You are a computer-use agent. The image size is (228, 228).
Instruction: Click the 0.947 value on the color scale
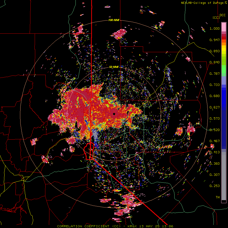[215, 40]
